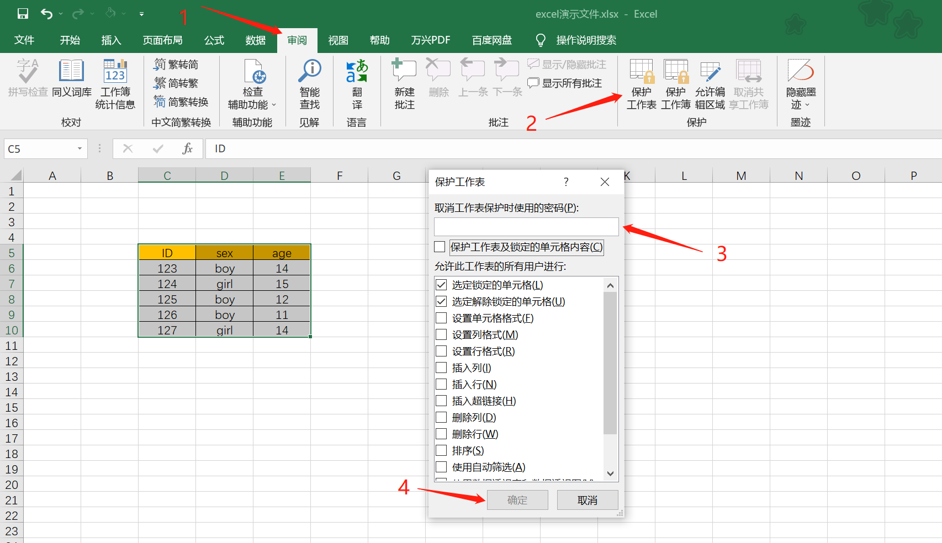942x543 pixels.
Task: Confirm with the 确定 button
Action: pyautogui.click(x=517, y=499)
